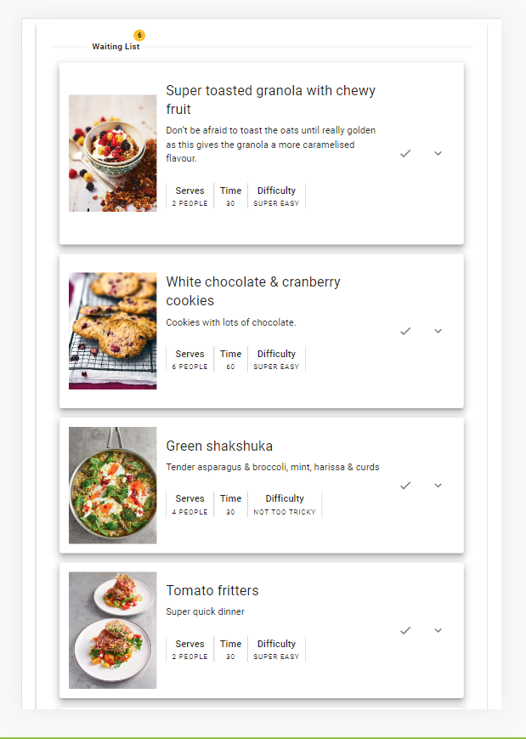Expand the White chocolate cookies details
The height and width of the screenshot is (739, 526).
point(438,331)
